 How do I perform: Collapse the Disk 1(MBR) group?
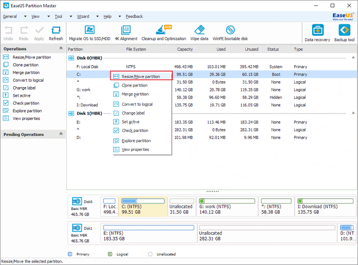click(x=353, y=113)
